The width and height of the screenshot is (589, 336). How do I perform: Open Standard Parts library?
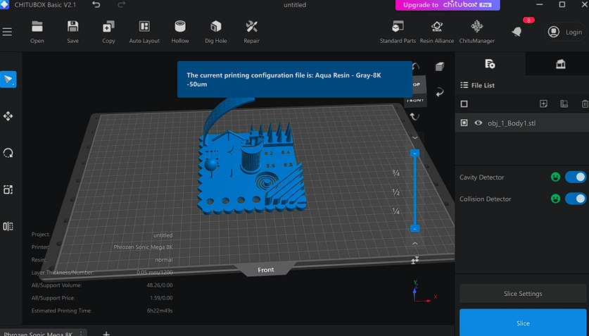[398, 32]
